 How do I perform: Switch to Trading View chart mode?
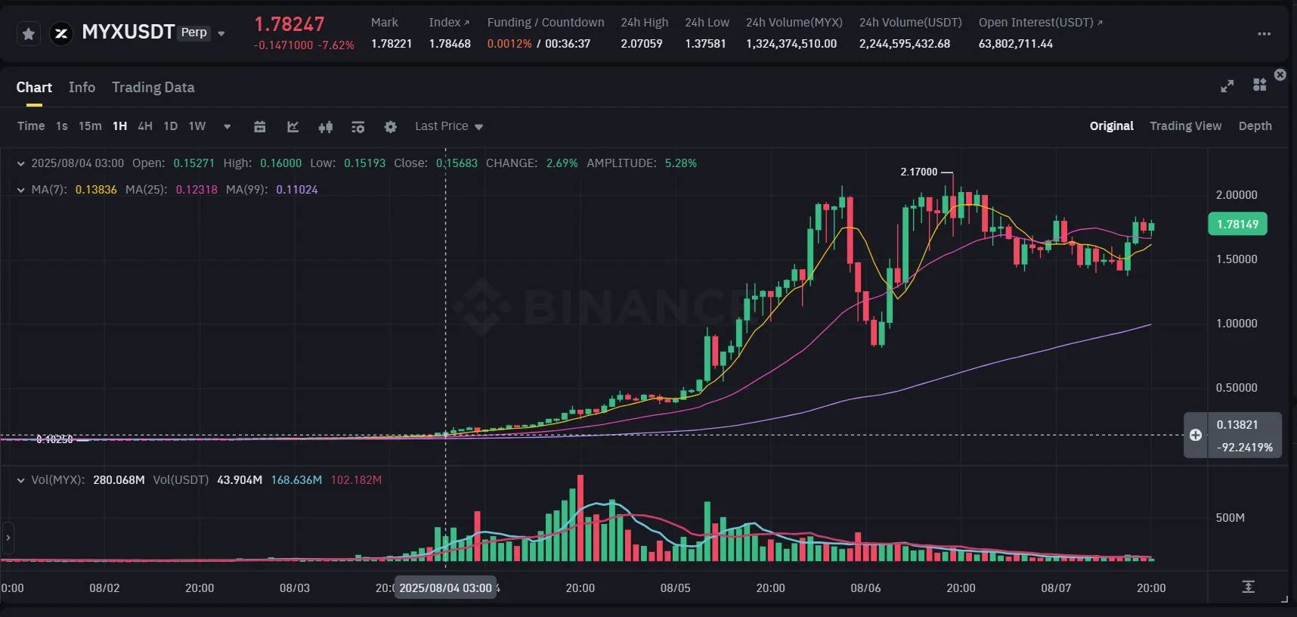tap(1184, 126)
